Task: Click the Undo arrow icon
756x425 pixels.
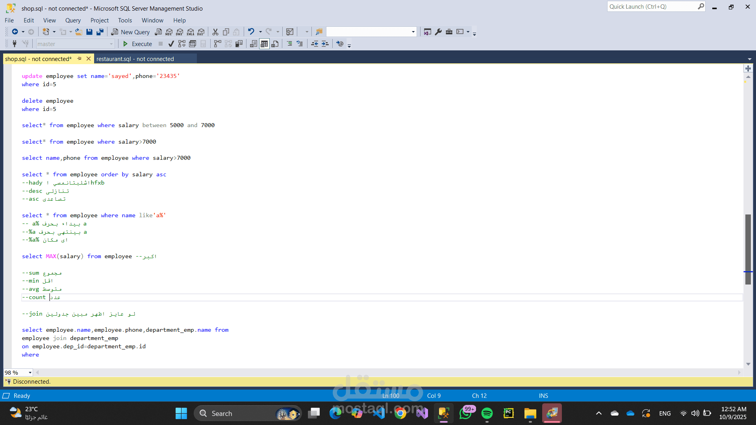Action: click(251, 31)
